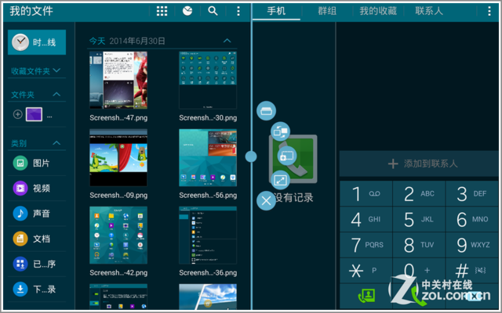
Task: Open Documents category 文档
Action: [37, 239]
